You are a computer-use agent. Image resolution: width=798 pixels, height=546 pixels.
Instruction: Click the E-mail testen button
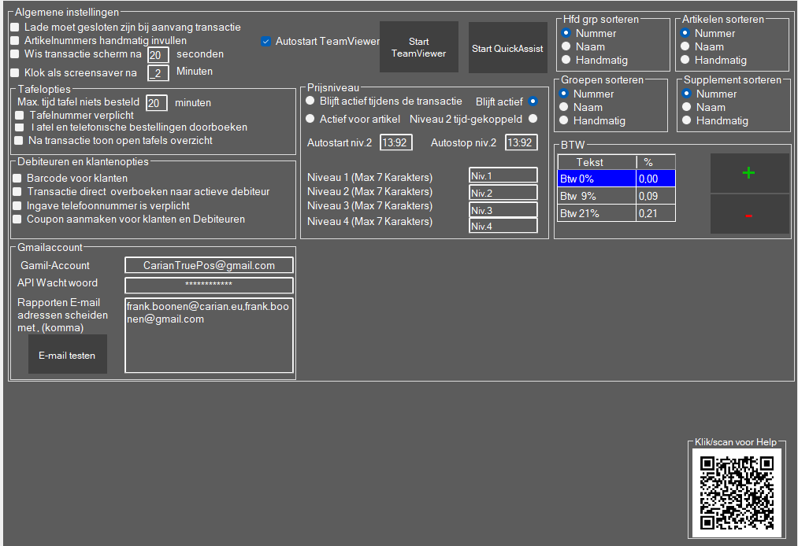(67, 356)
